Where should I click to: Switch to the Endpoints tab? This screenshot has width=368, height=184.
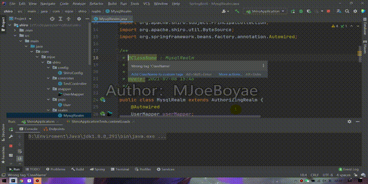click(54, 129)
